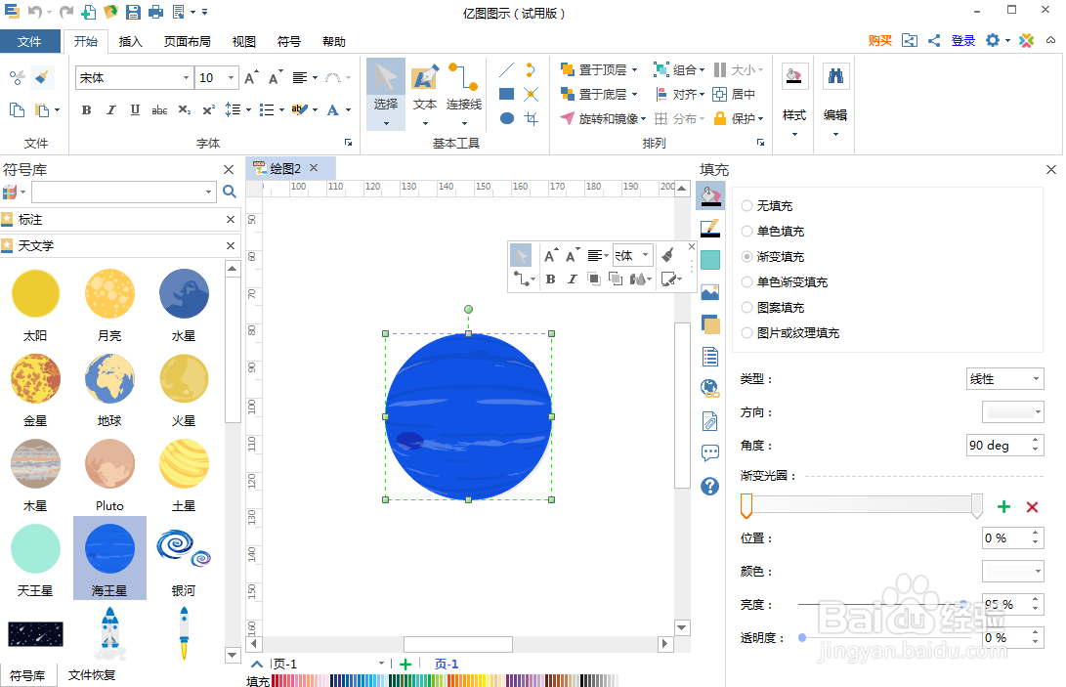Screen dimensions: 1066x687
Task: Open the line style panel icon
Action: tap(710, 229)
